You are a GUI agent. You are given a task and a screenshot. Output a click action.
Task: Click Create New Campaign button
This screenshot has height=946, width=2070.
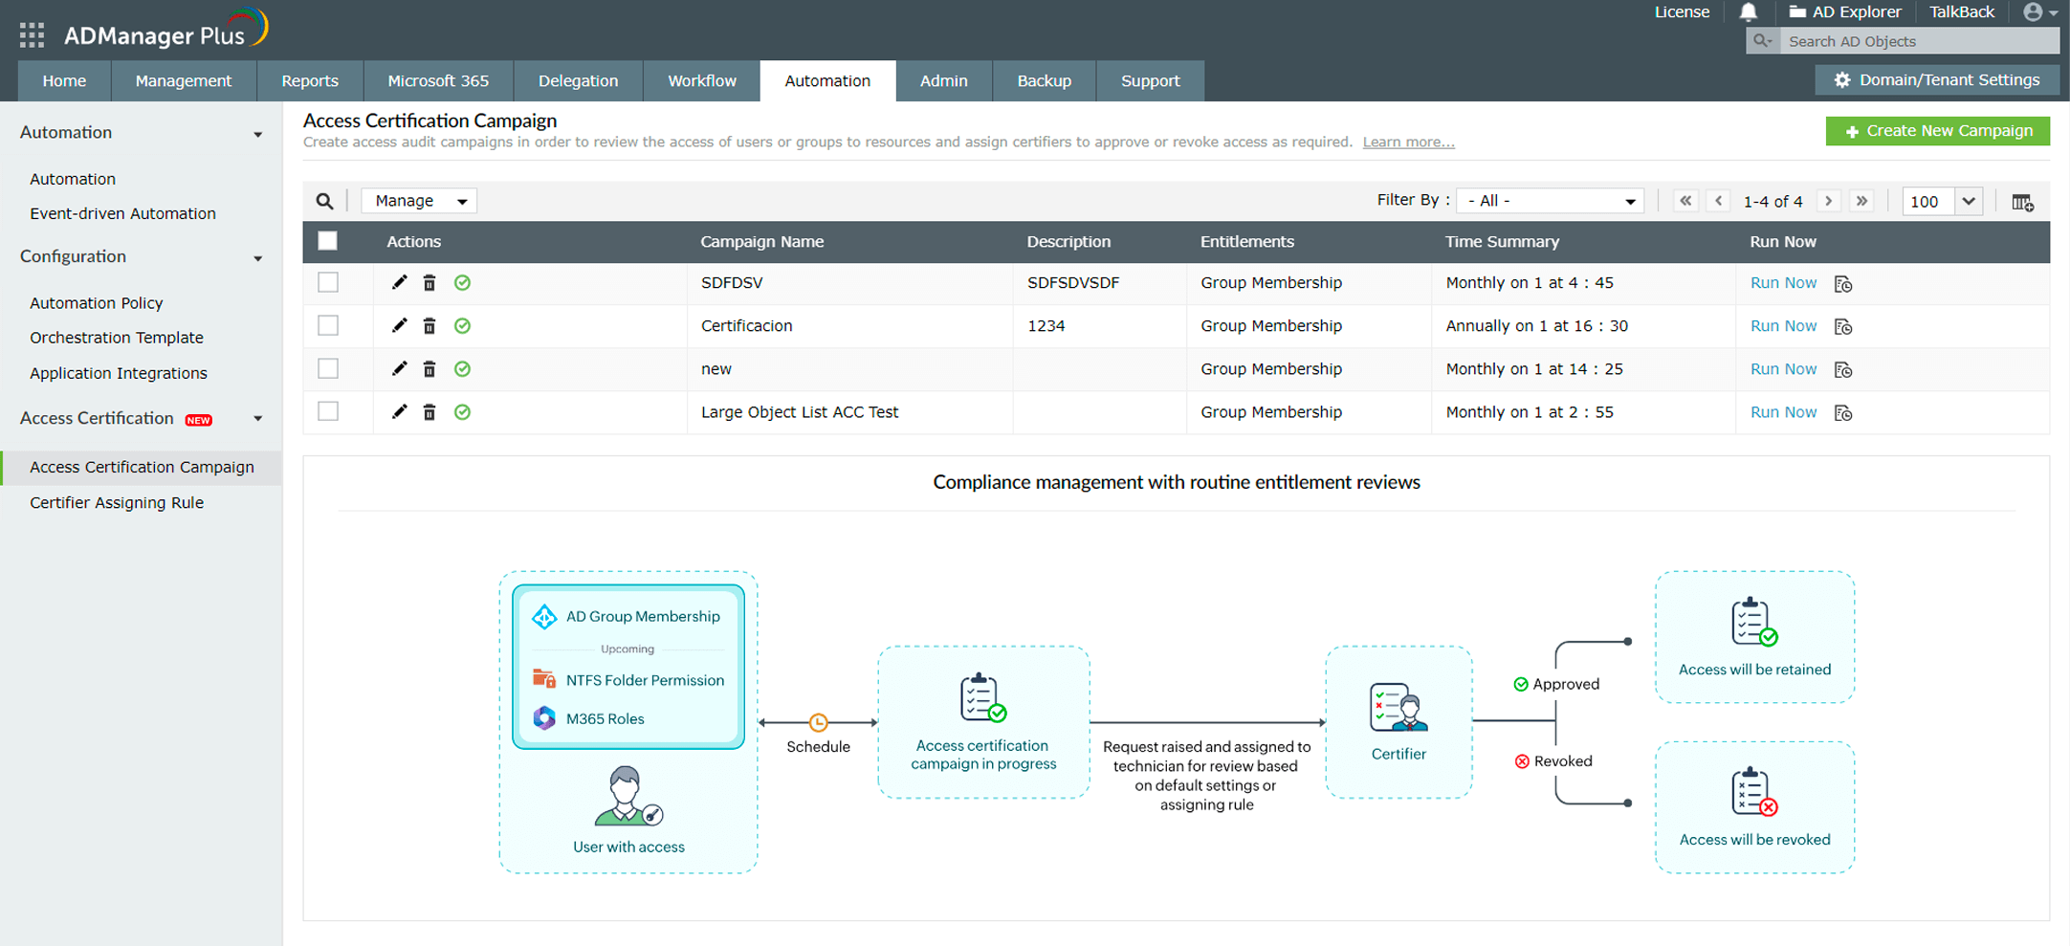1937,131
